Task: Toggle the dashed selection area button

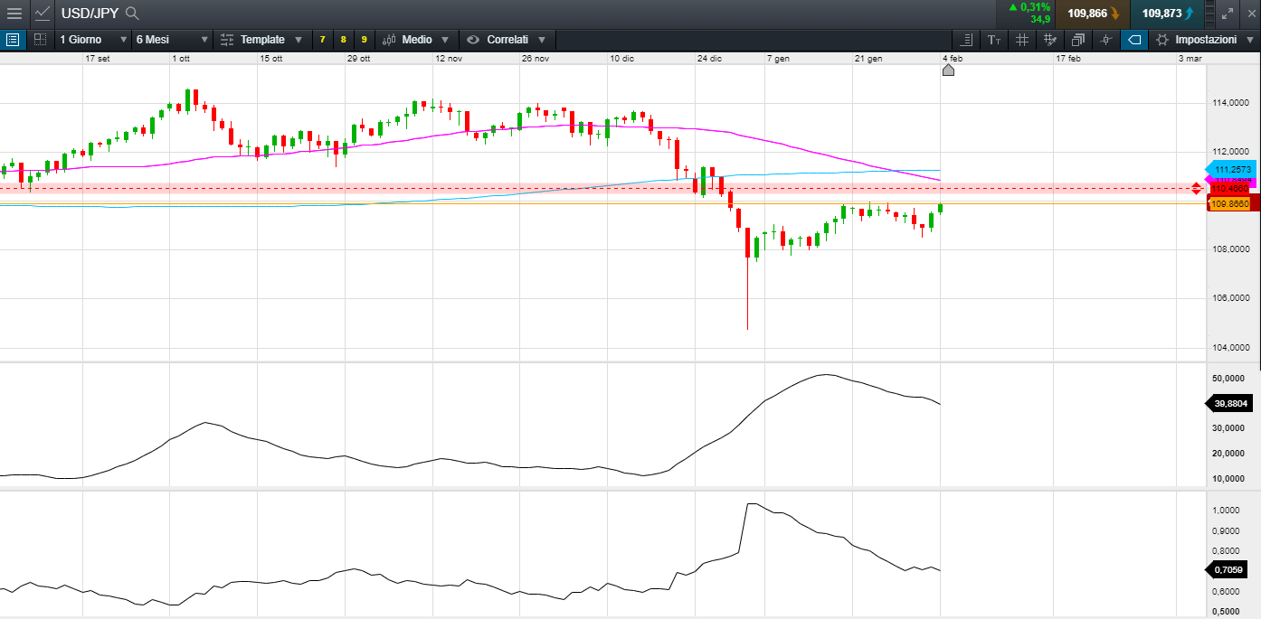Action: pos(40,40)
